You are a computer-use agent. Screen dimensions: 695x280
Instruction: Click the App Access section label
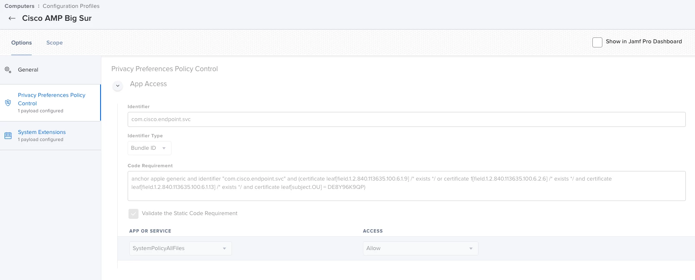(149, 84)
